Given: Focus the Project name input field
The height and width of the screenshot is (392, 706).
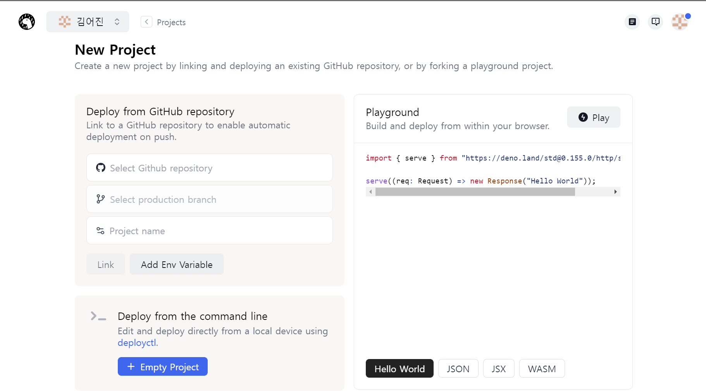Looking at the screenshot, I should (209, 231).
